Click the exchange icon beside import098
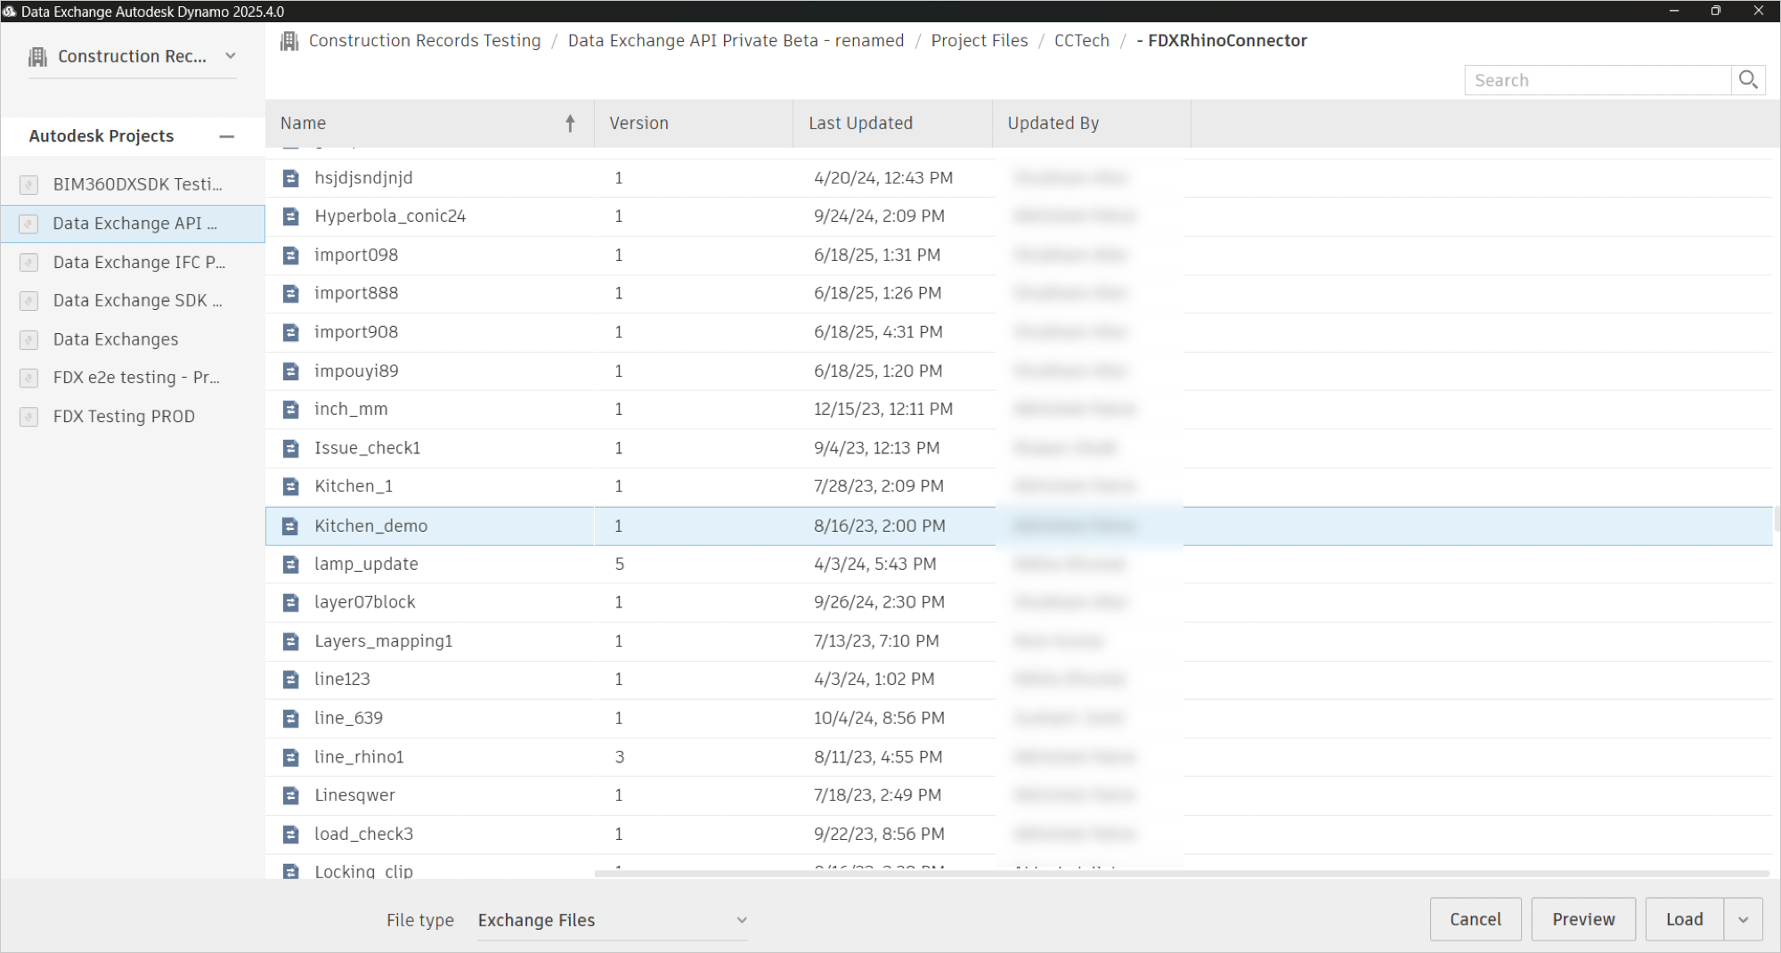The height and width of the screenshot is (953, 1781). [290, 256]
